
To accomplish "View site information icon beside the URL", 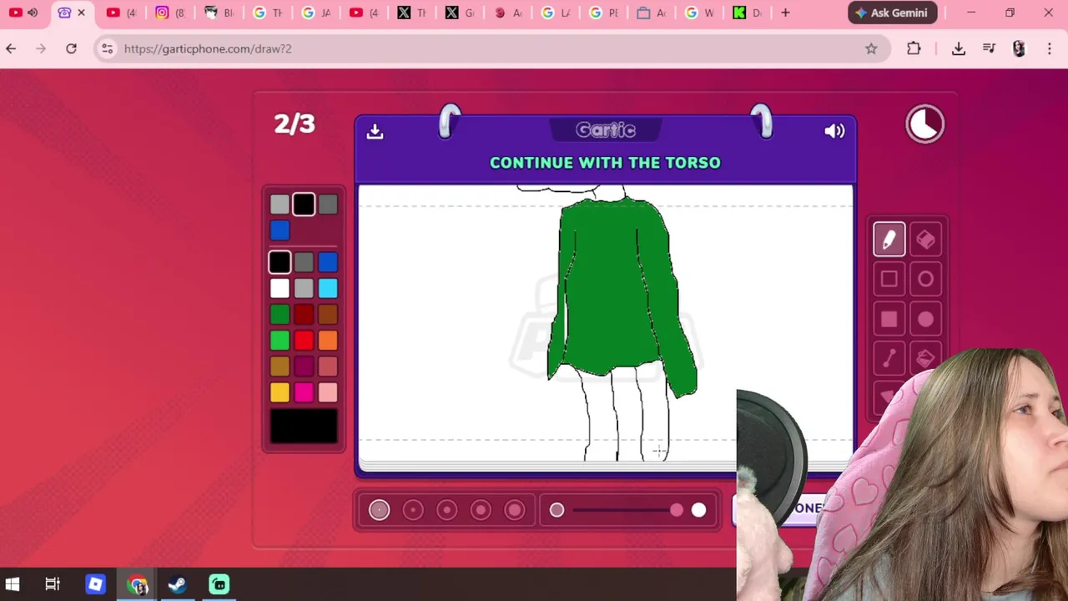I will point(107,48).
